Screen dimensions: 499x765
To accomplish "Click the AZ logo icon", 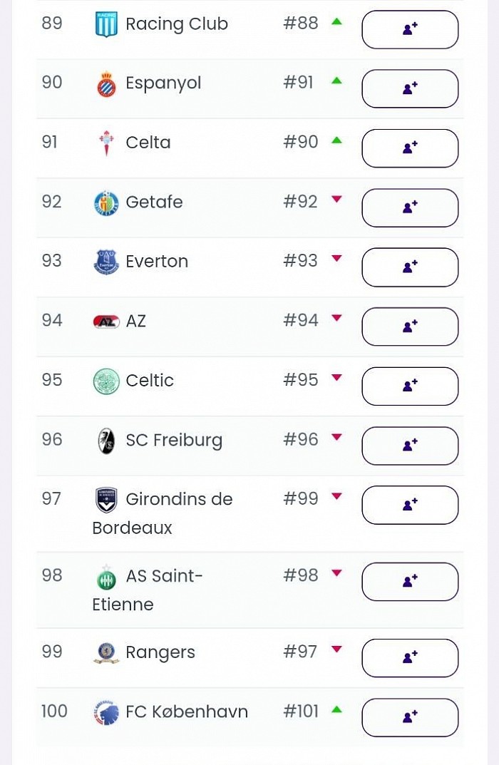I will [x=106, y=322].
